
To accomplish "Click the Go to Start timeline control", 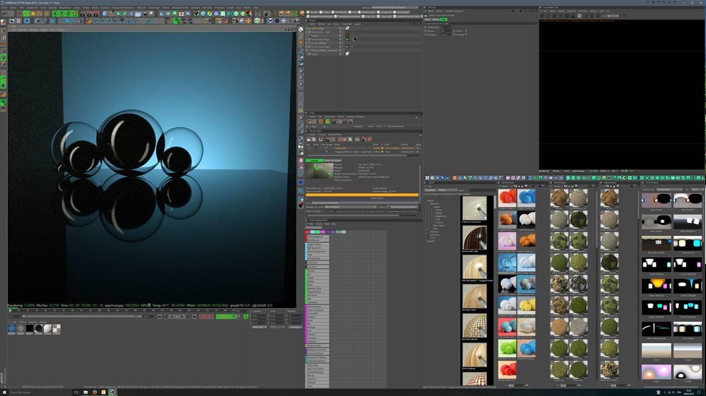I will (160, 317).
